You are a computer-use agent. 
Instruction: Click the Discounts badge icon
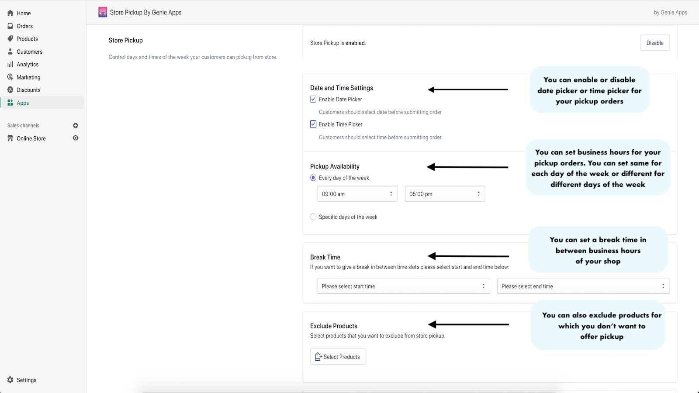10,90
